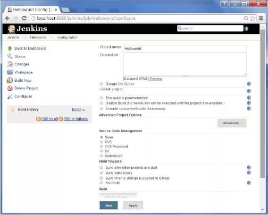The width and height of the screenshot is (268, 215).
Task: Check Build after other projects are built
Action: (101, 167)
